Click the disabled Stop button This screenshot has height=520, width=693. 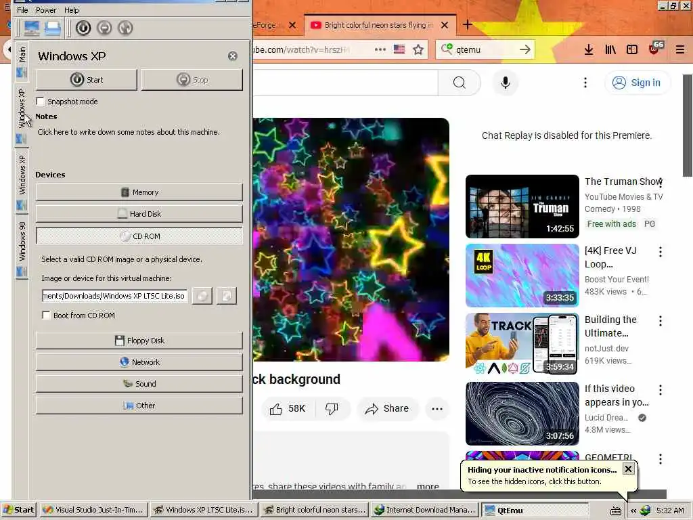192,80
